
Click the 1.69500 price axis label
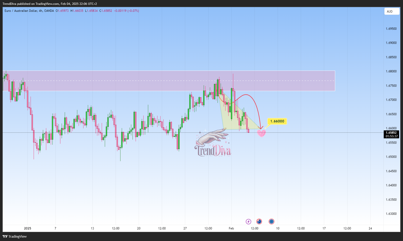pos(391,29)
